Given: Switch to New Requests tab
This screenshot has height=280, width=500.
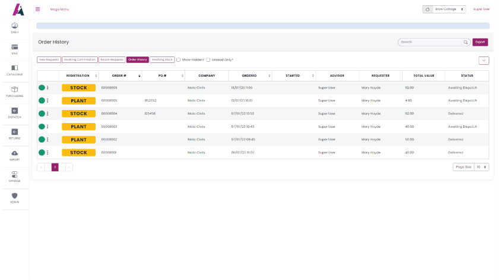Looking at the screenshot, I should (49, 59).
